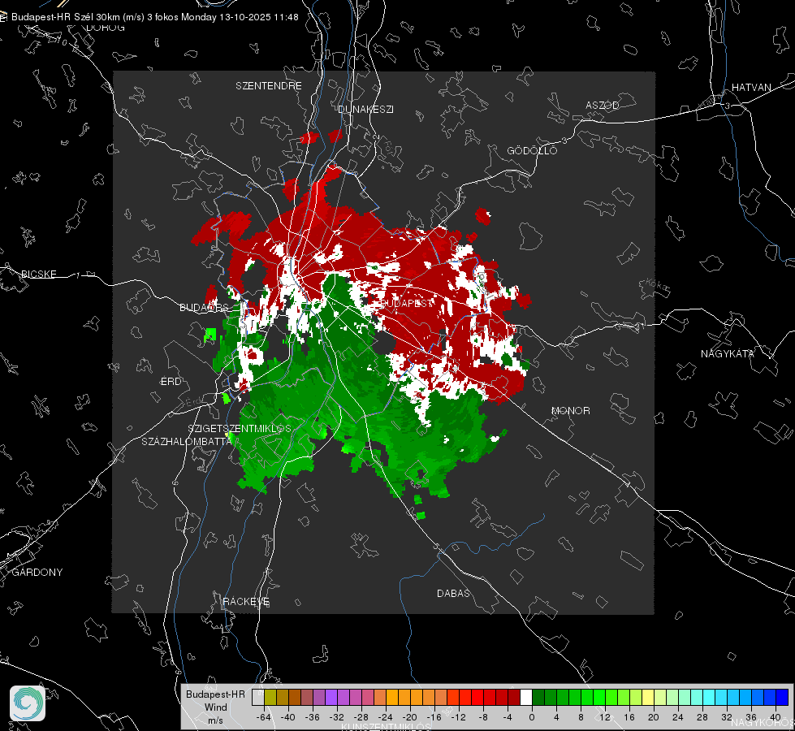Click the GÁRDONY city label

click(37, 573)
